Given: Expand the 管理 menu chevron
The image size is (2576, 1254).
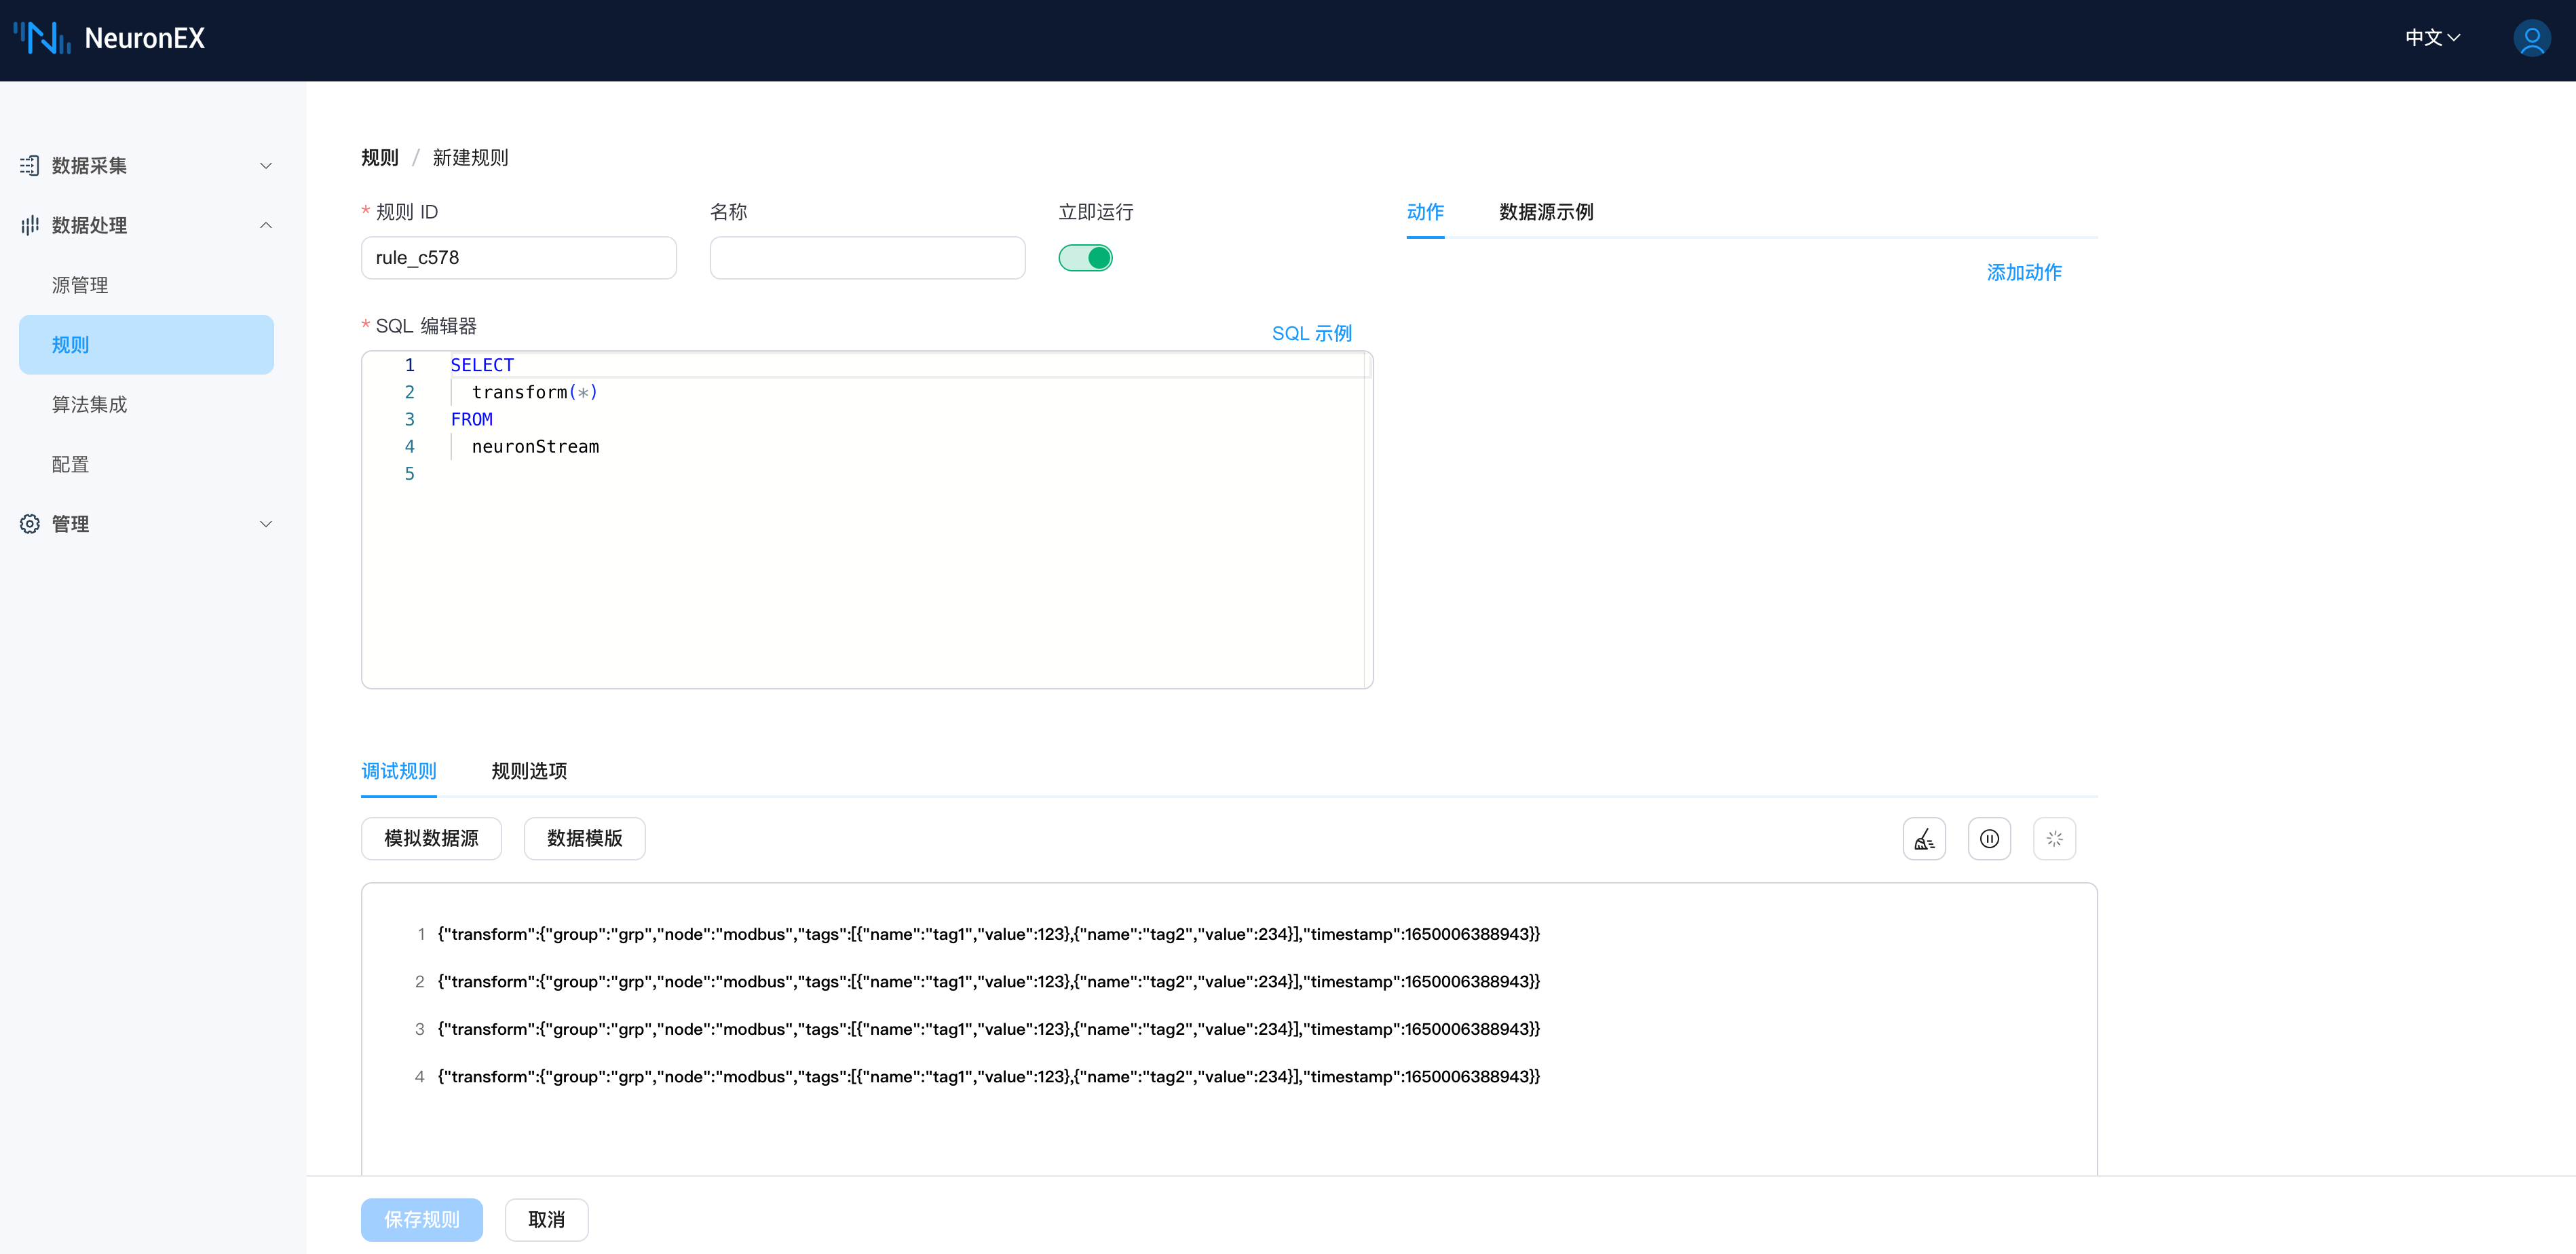Looking at the screenshot, I should 266,524.
